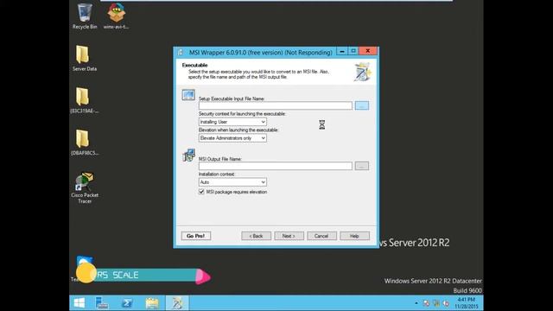Open File Explorer from the taskbar

point(152,303)
